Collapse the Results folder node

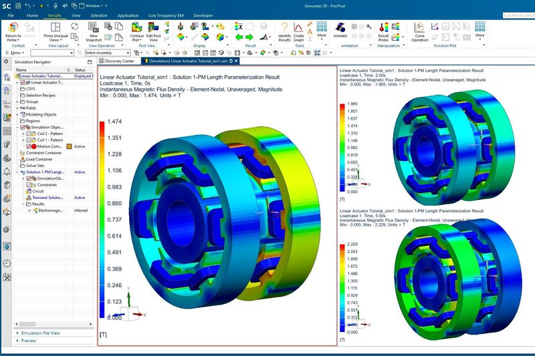tap(23, 204)
